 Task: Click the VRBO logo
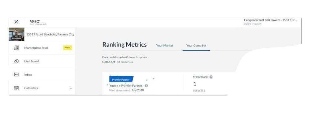(38, 22)
